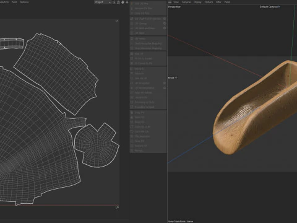
Task: Open the viewport hamburger menu icon
Action: point(170,2)
